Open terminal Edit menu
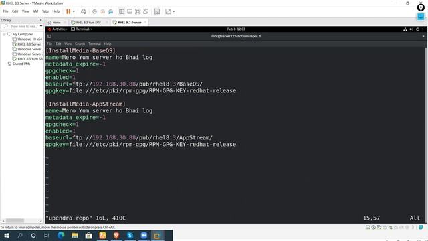This screenshot has height=241, width=428. coord(58,44)
